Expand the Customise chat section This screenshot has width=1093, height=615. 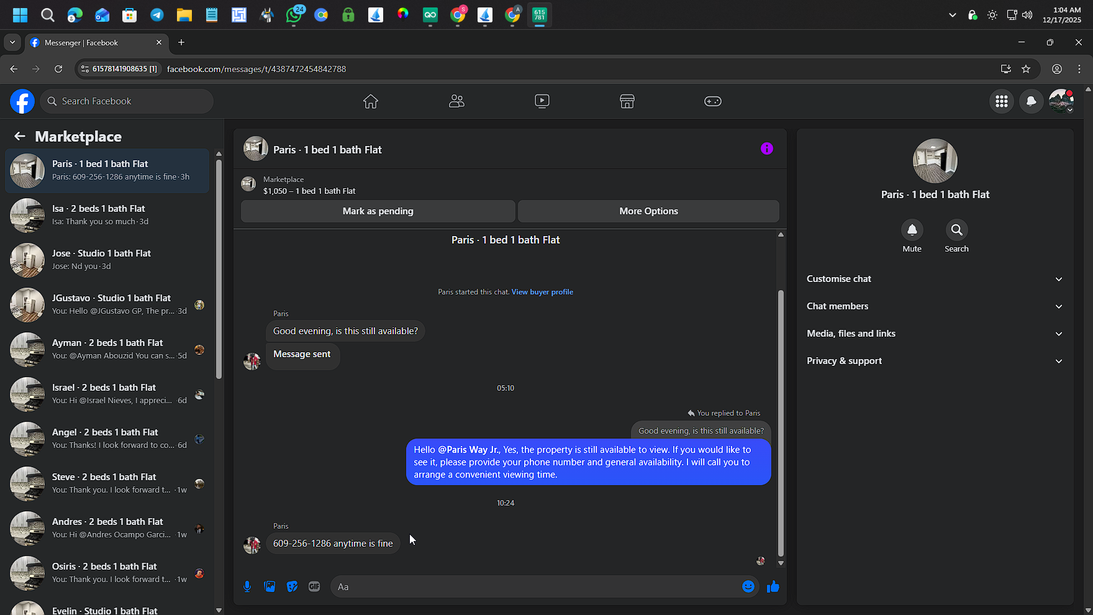point(935,279)
